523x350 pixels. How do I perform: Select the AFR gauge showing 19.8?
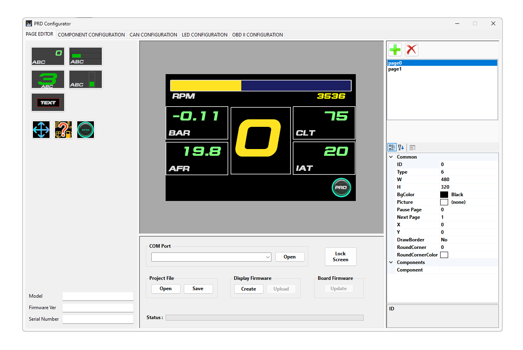197,158
